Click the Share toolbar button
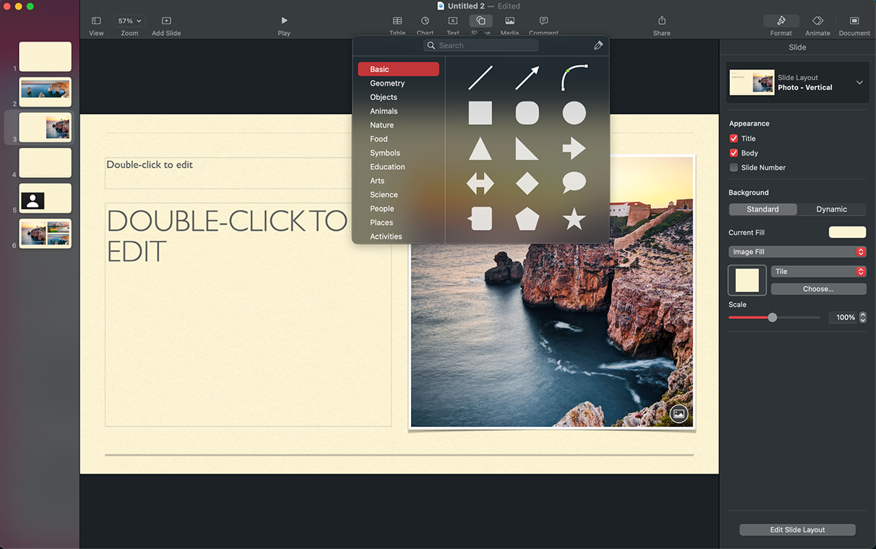 [x=661, y=26]
